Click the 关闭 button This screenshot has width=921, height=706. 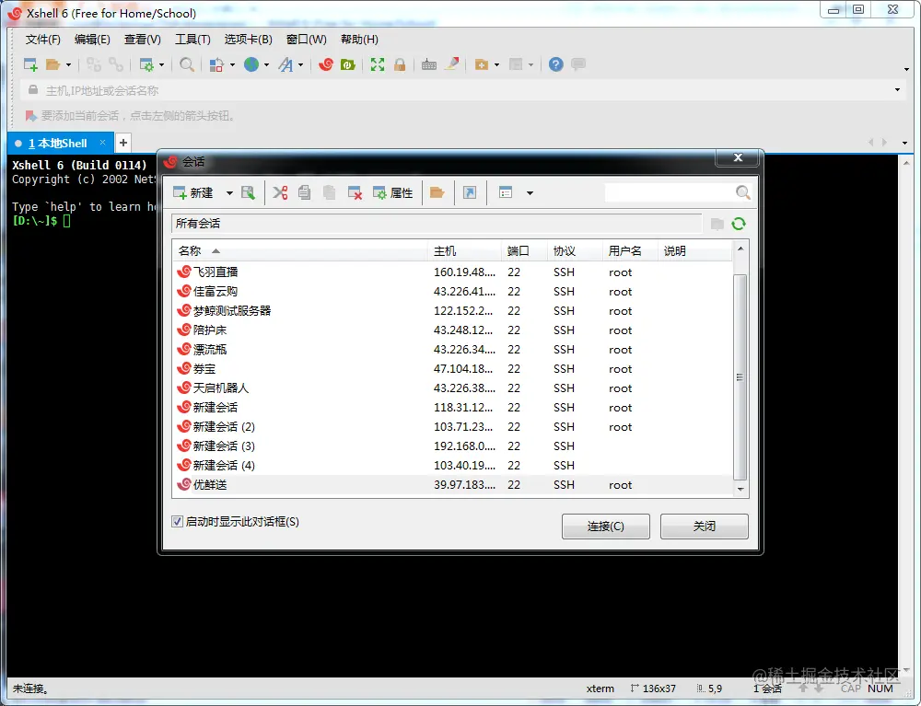click(x=705, y=527)
